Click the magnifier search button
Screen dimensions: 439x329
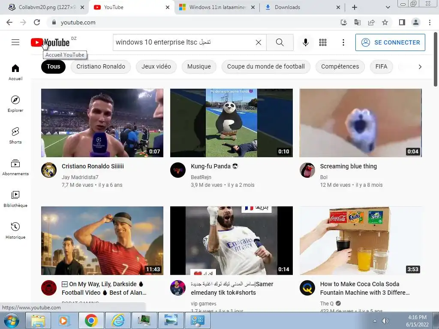pyautogui.click(x=280, y=42)
